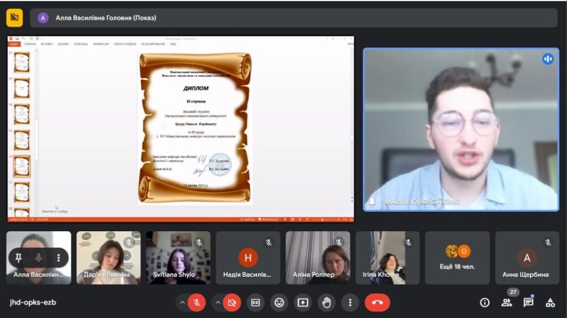Click the present screen icon
This screenshot has width=567, height=318.
tap(303, 303)
